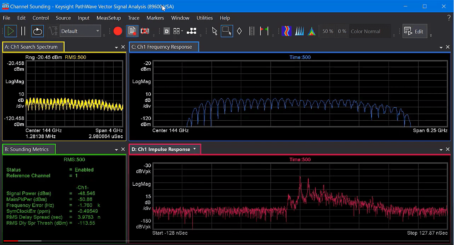Pause the measurement acquisition
Viewport: 454px width, 245px height.
click(23, 31)
